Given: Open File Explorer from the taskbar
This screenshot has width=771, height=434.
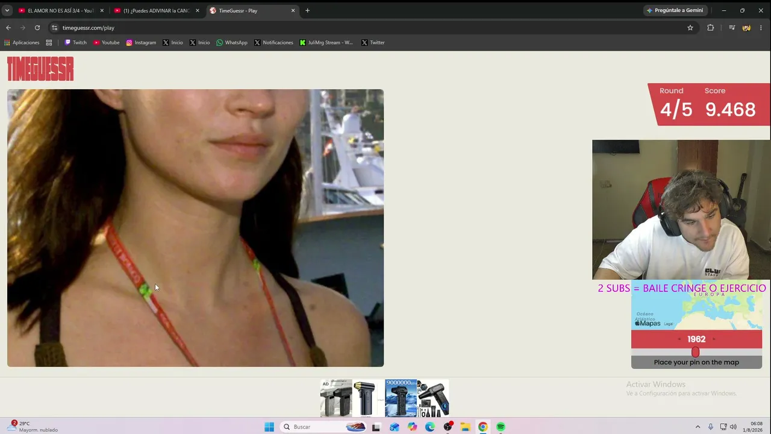Looking at the screenshot, I should pyautogui.click(x=465, y=427).
